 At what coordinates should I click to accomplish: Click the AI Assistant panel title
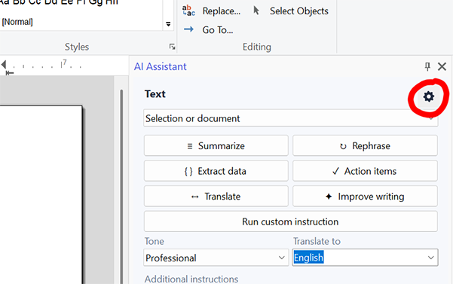click(x=161, y=67)
